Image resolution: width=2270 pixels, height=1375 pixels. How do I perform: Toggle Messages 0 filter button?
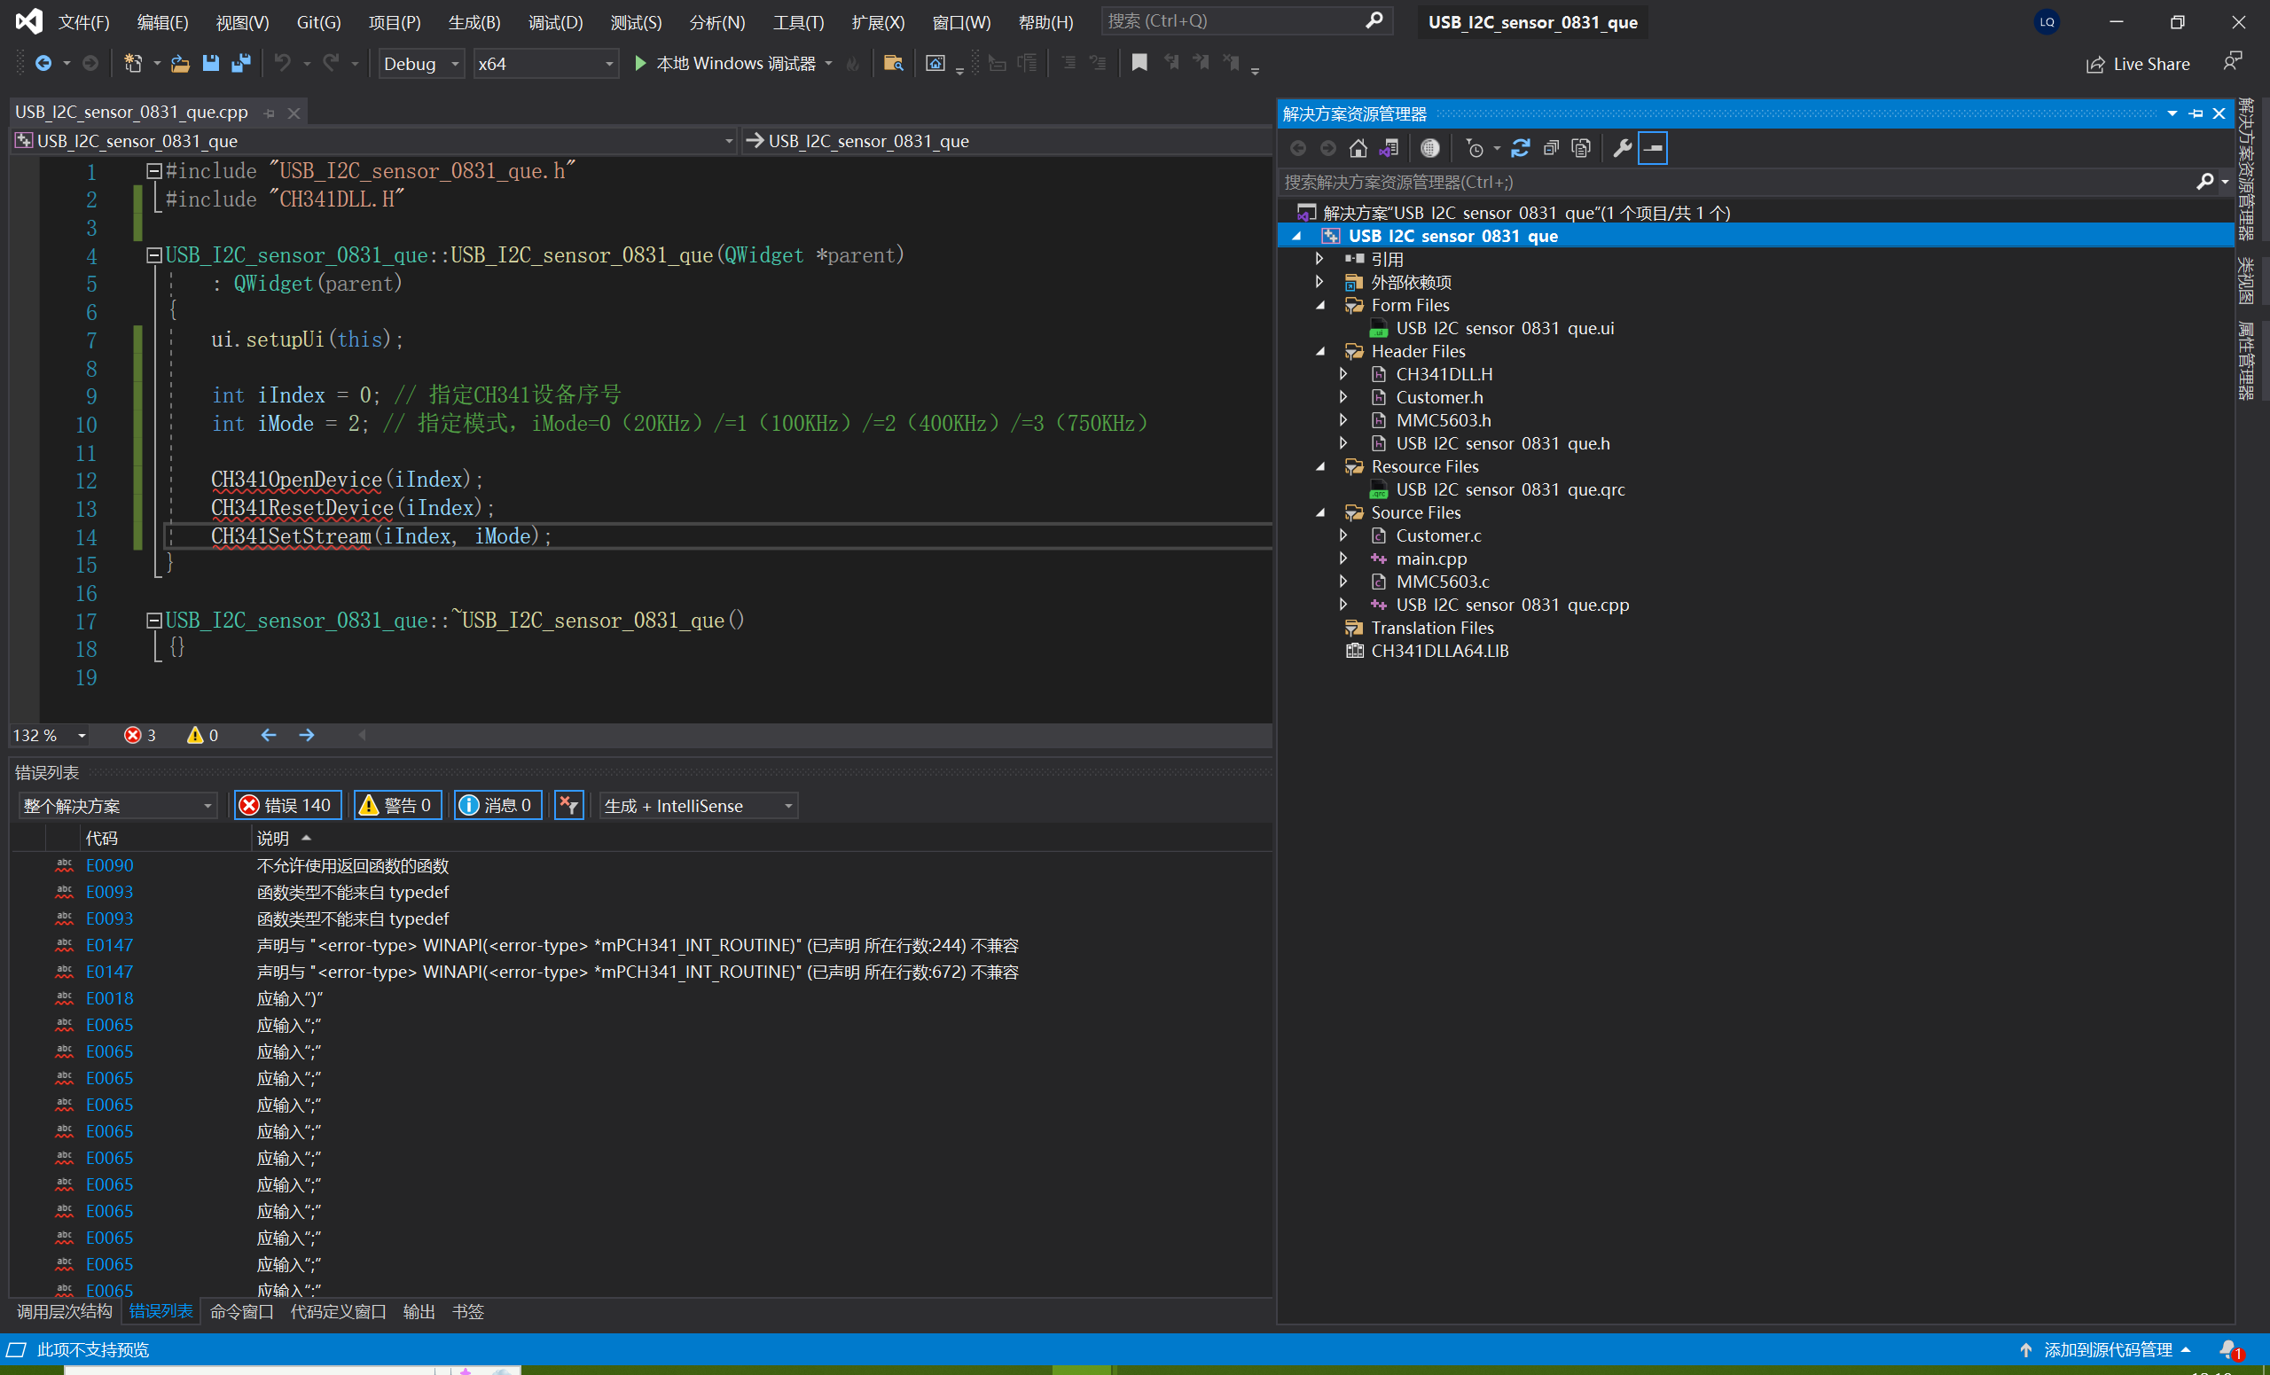tap(497, 806)
